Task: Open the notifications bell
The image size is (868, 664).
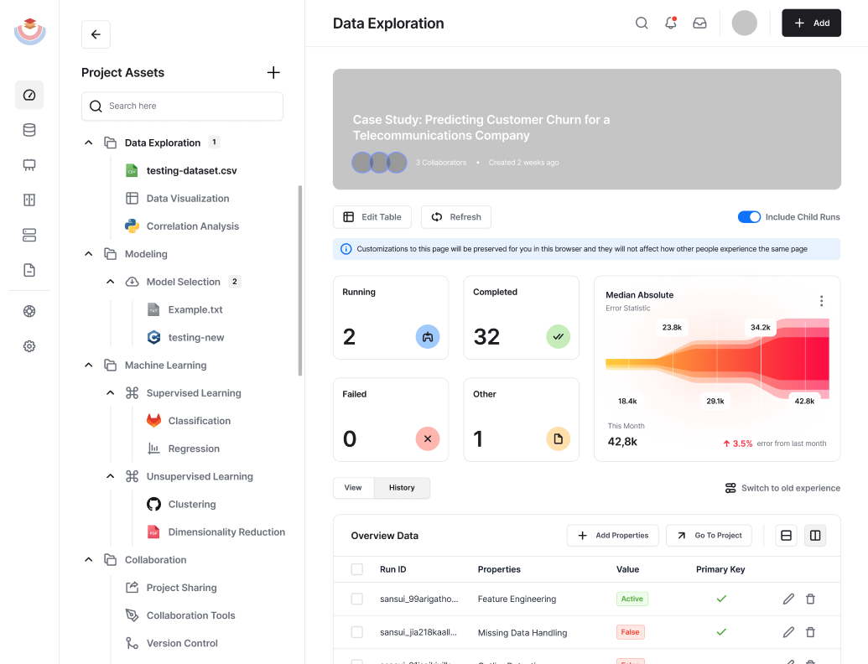Action: click(671, 23)
